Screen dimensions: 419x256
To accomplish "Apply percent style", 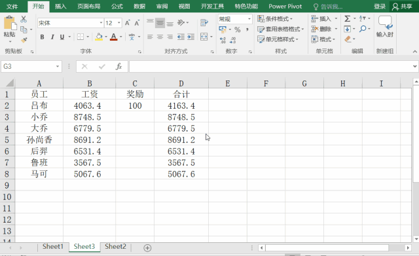I will pyautogui.click(x=237, y=29).
